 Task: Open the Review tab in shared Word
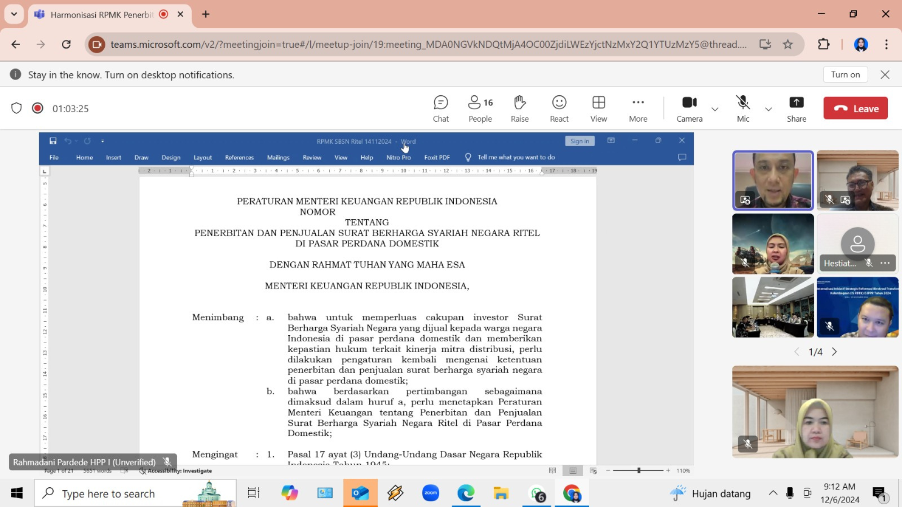click(x=312, y=157)
